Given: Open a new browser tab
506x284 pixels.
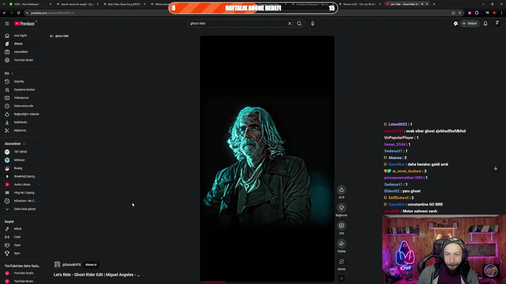Looking at the screenshot, I should coord(434,4).
